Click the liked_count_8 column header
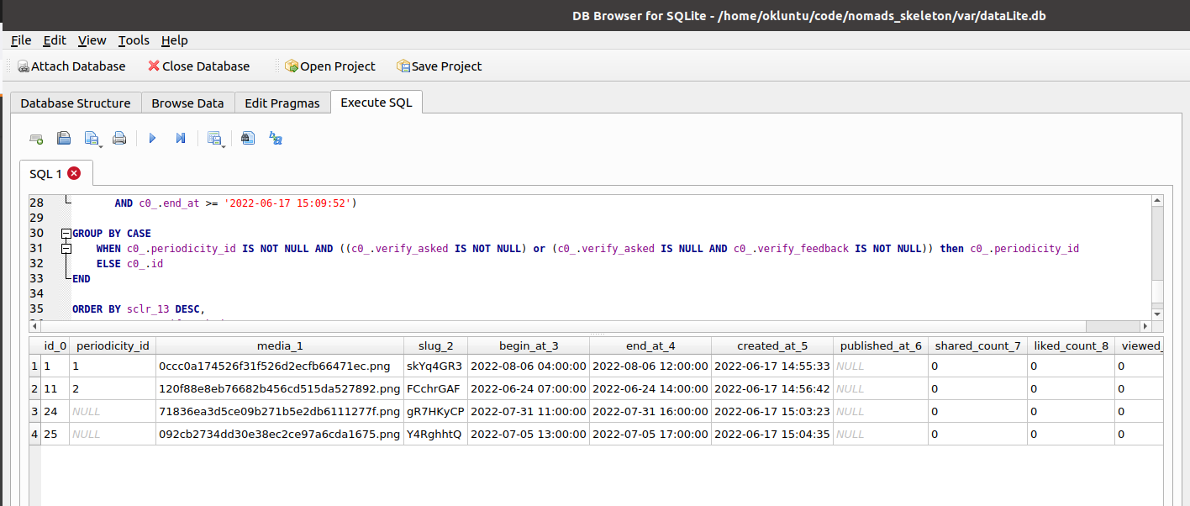Viewport: 1190px width, 506px height. point(1070,345)
